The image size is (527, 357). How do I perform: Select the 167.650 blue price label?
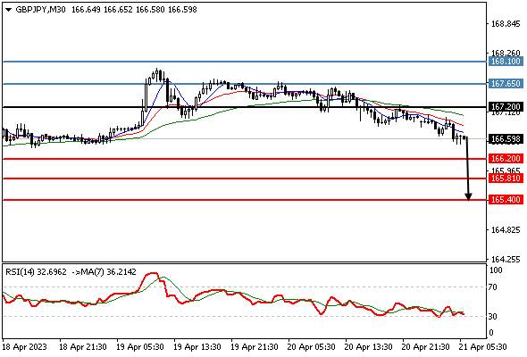pyautogui.click(x=506, y=84)
